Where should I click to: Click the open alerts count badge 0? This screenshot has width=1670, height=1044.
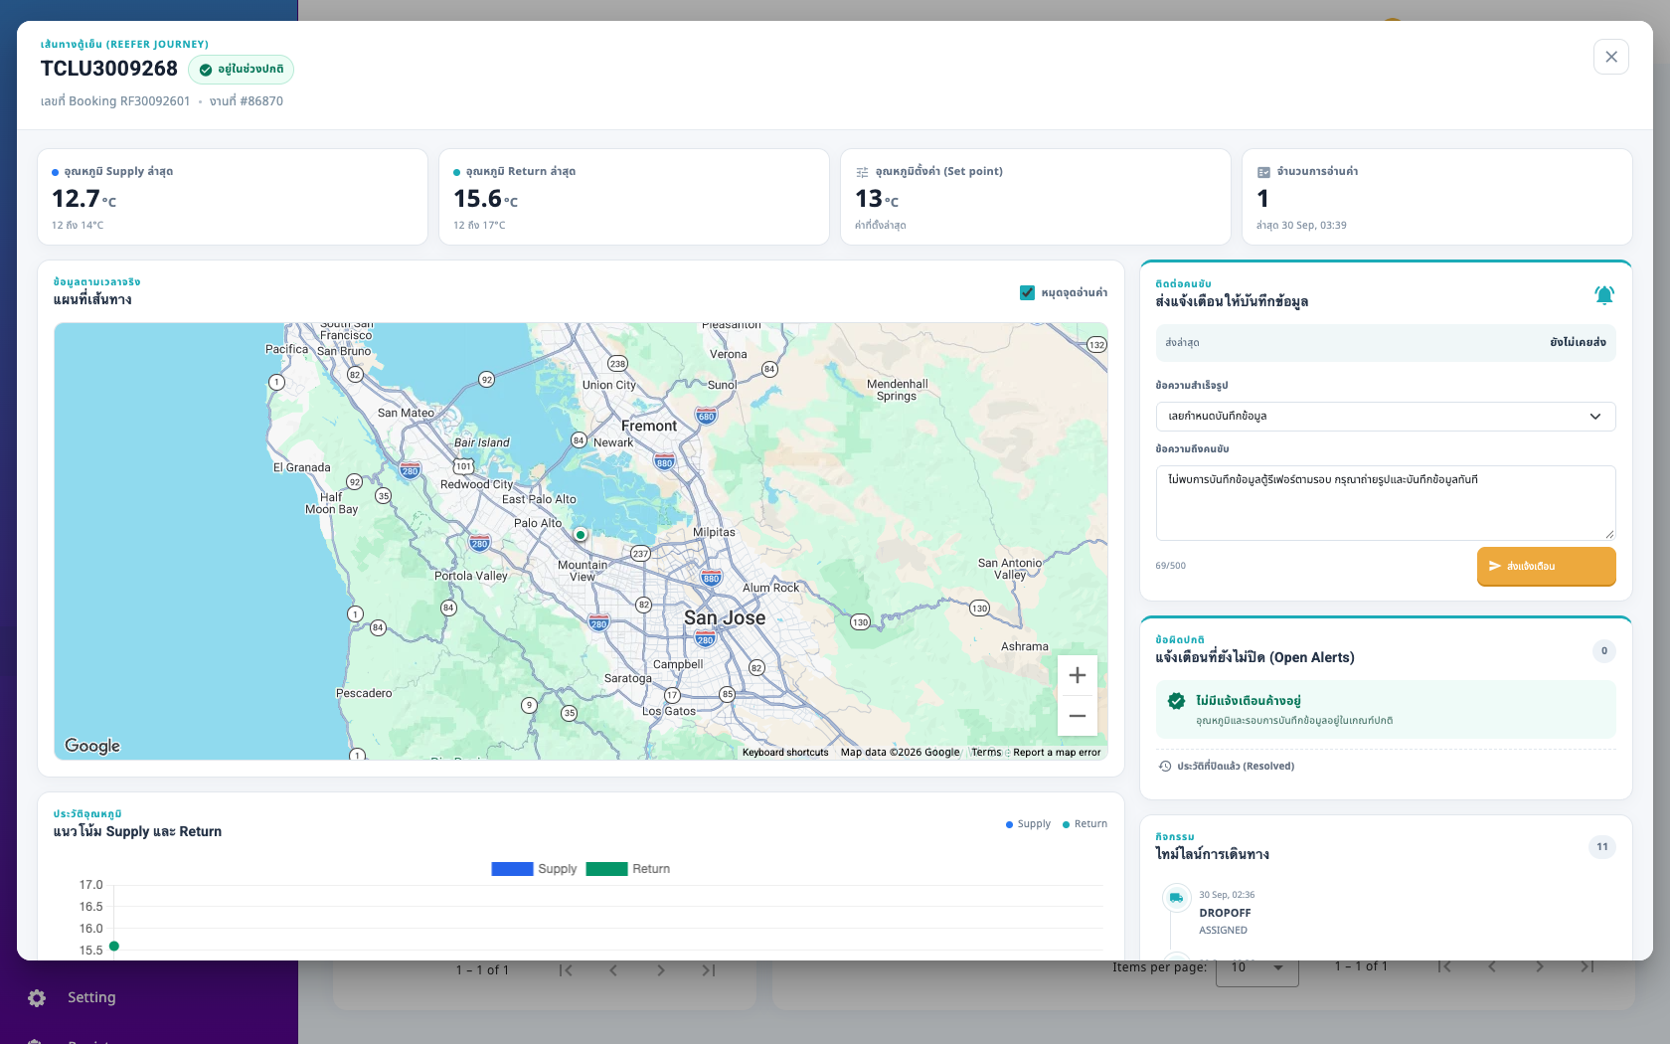pyautogui.click(x=1603, y=651)
